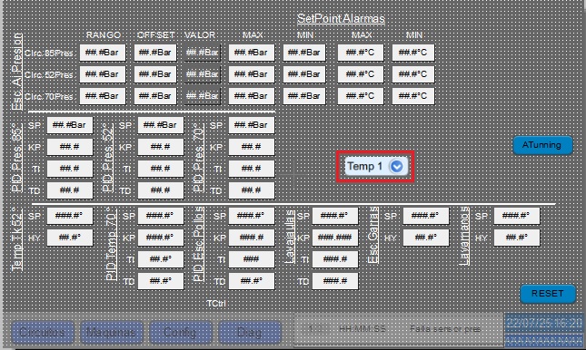This screenshot has height=350, width=586.
Task: Click the ATunning button
Action: pos(542,145)
